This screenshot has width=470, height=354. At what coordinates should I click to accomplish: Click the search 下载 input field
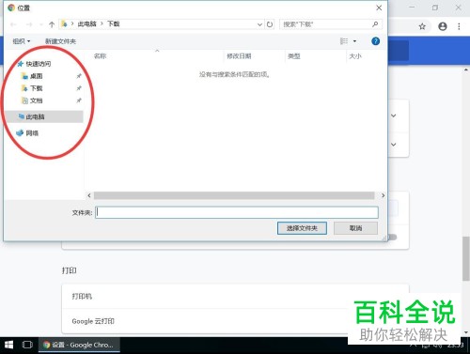[326, 24]
